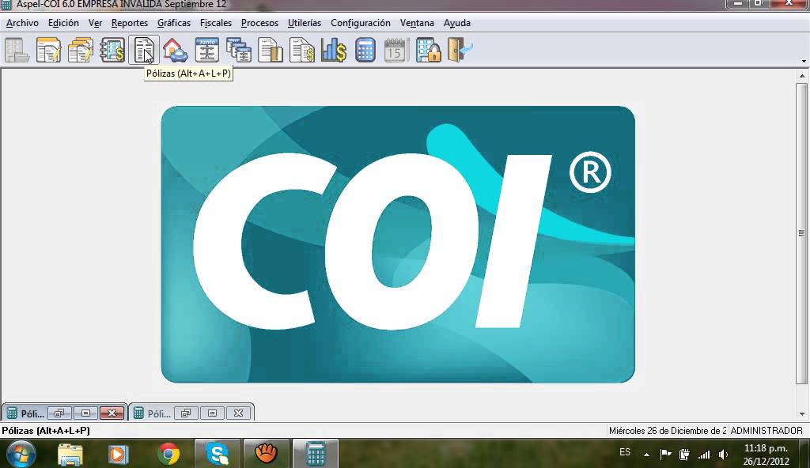Open the bar chart with dollar icon
Screen dimensions: 810x468
[334, 50]
